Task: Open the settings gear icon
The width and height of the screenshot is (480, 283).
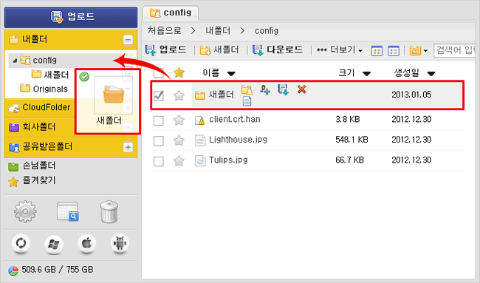Action: 25,211
